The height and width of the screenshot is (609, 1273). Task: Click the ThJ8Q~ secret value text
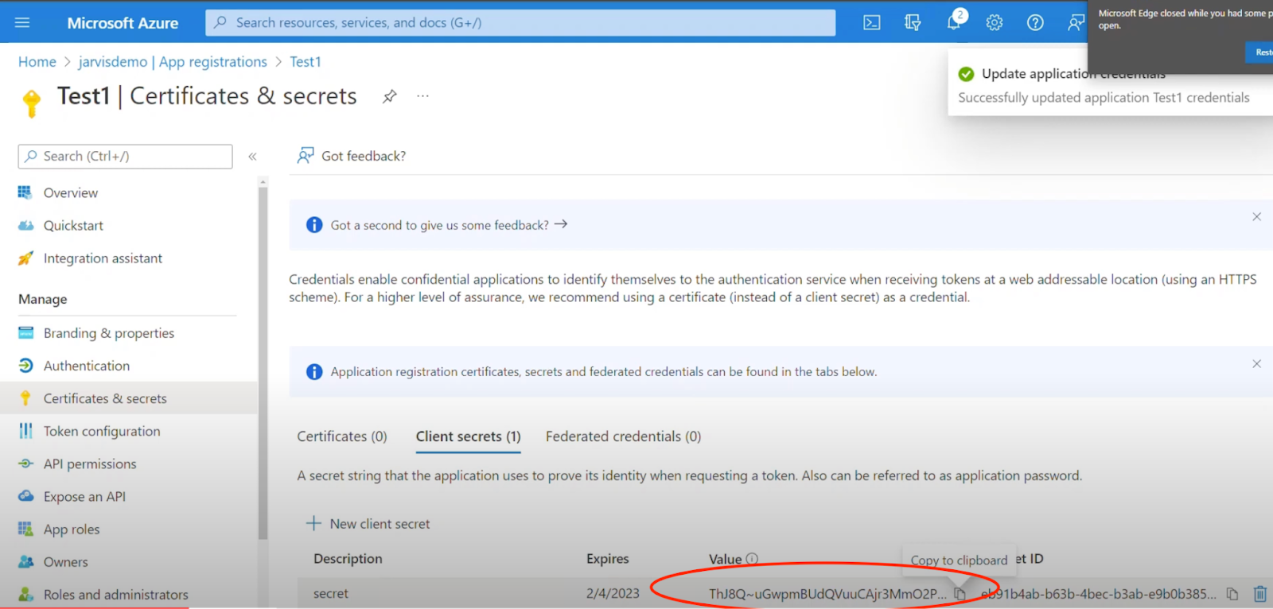click(x=827, y=594)
